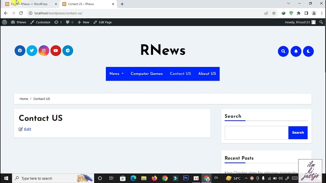Open the Instagram social icon

point(44,51)
